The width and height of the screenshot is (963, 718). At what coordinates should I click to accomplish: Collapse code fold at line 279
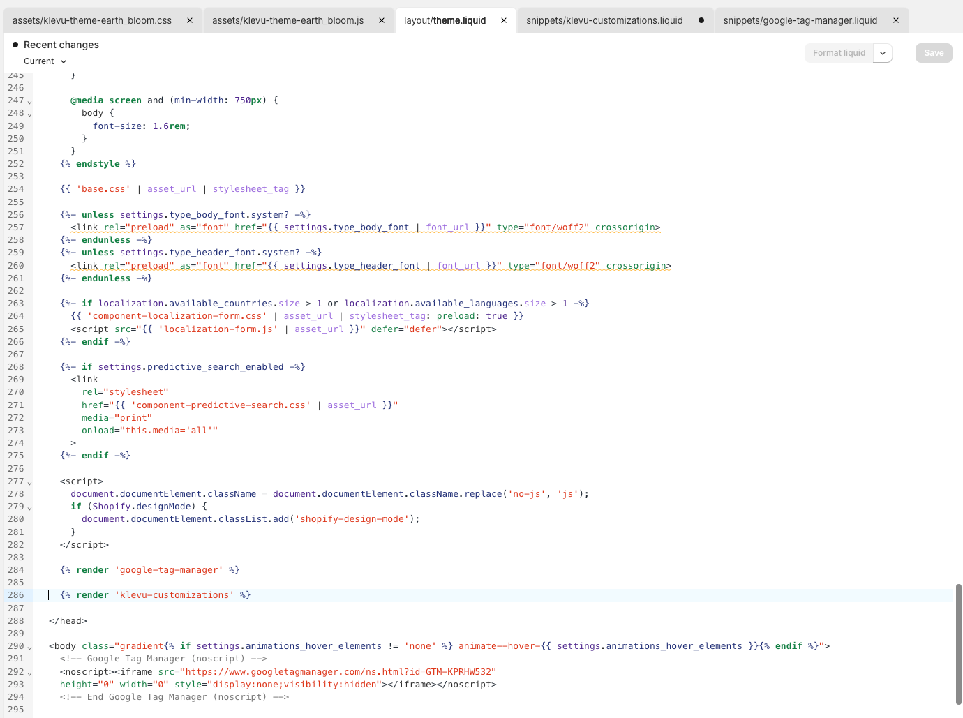pyautogui.click(x=29, y=508)
